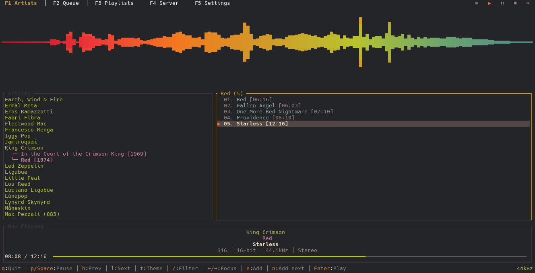
Task: Open the F2 Queue tab
Action: [x=66, y=3]
